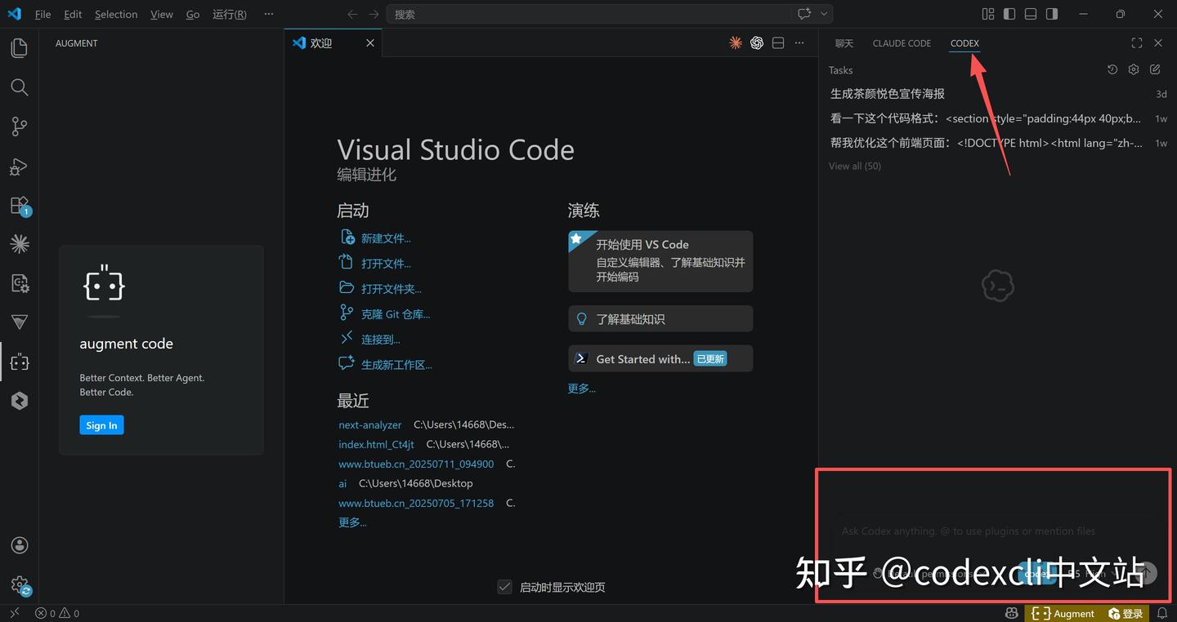Toggle the bottom panel visibility
1177x622 pixels.
coord(1031,14)
